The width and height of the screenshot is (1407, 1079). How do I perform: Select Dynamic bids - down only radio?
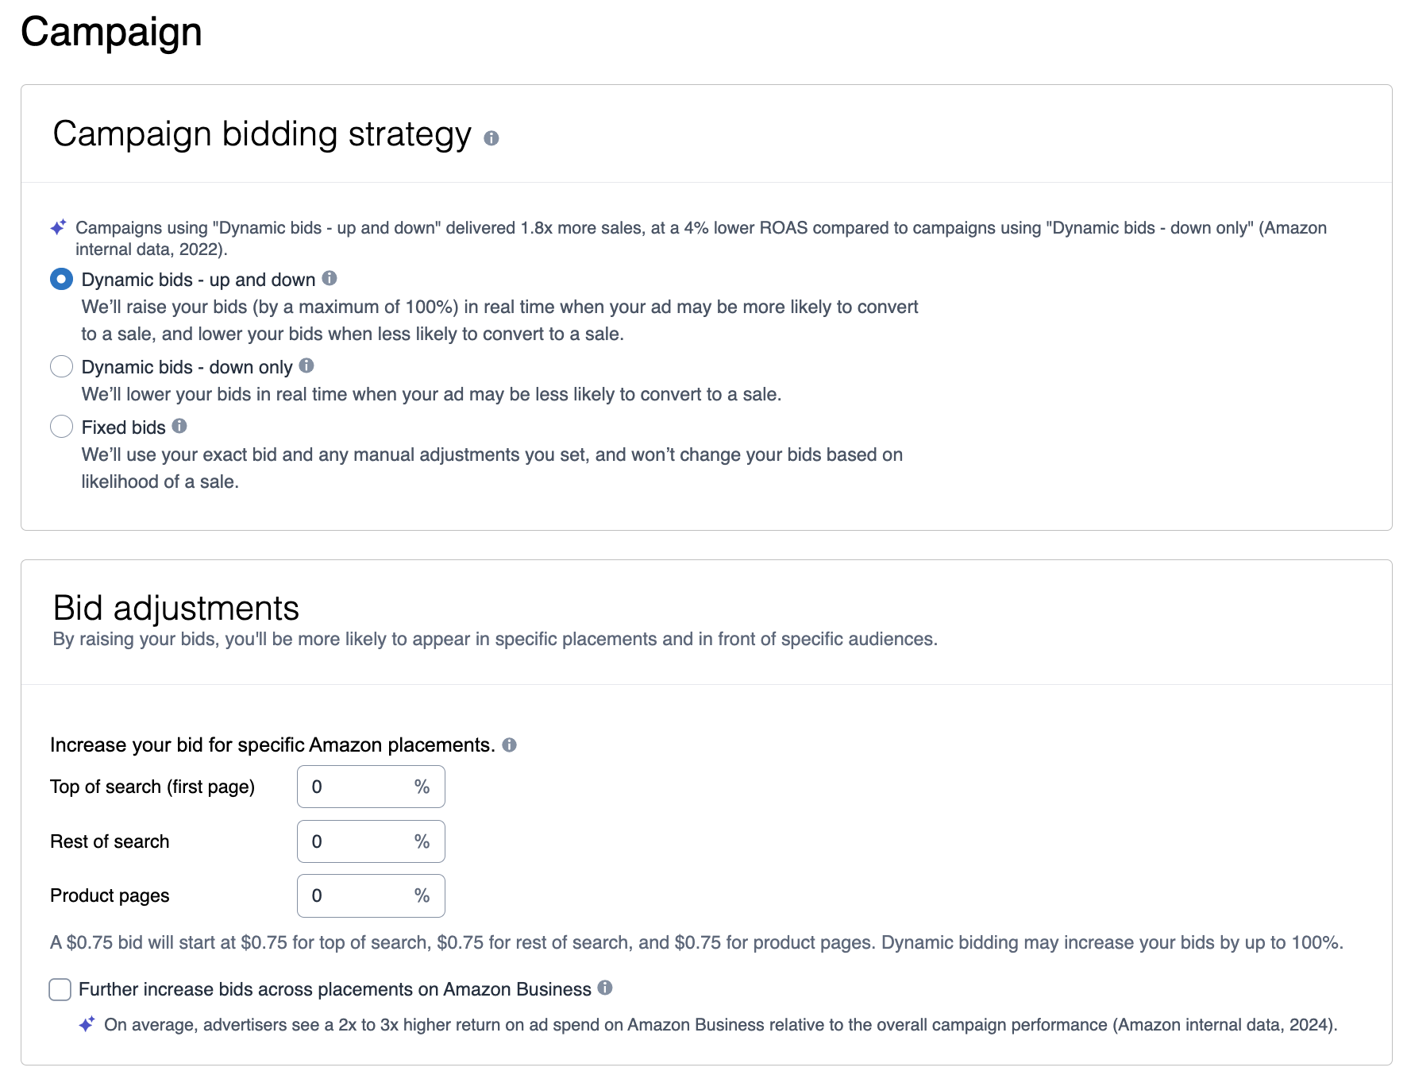tap(61, 366)
